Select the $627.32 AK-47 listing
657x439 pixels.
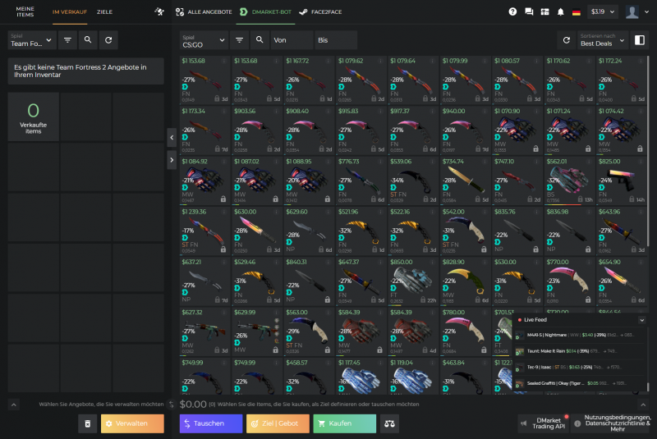tap(204, 332)
